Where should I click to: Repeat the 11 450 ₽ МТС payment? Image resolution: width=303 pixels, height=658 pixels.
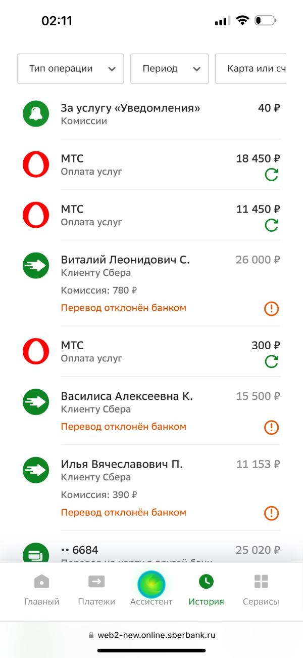272,225
